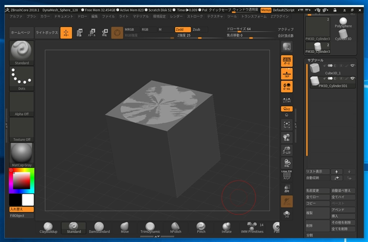Activate the Draw mode icon

(x=66, y=33)
